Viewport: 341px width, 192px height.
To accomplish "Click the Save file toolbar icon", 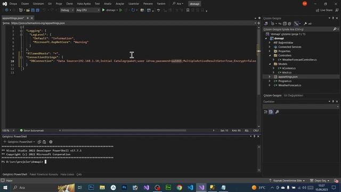I will pos(33,10).
